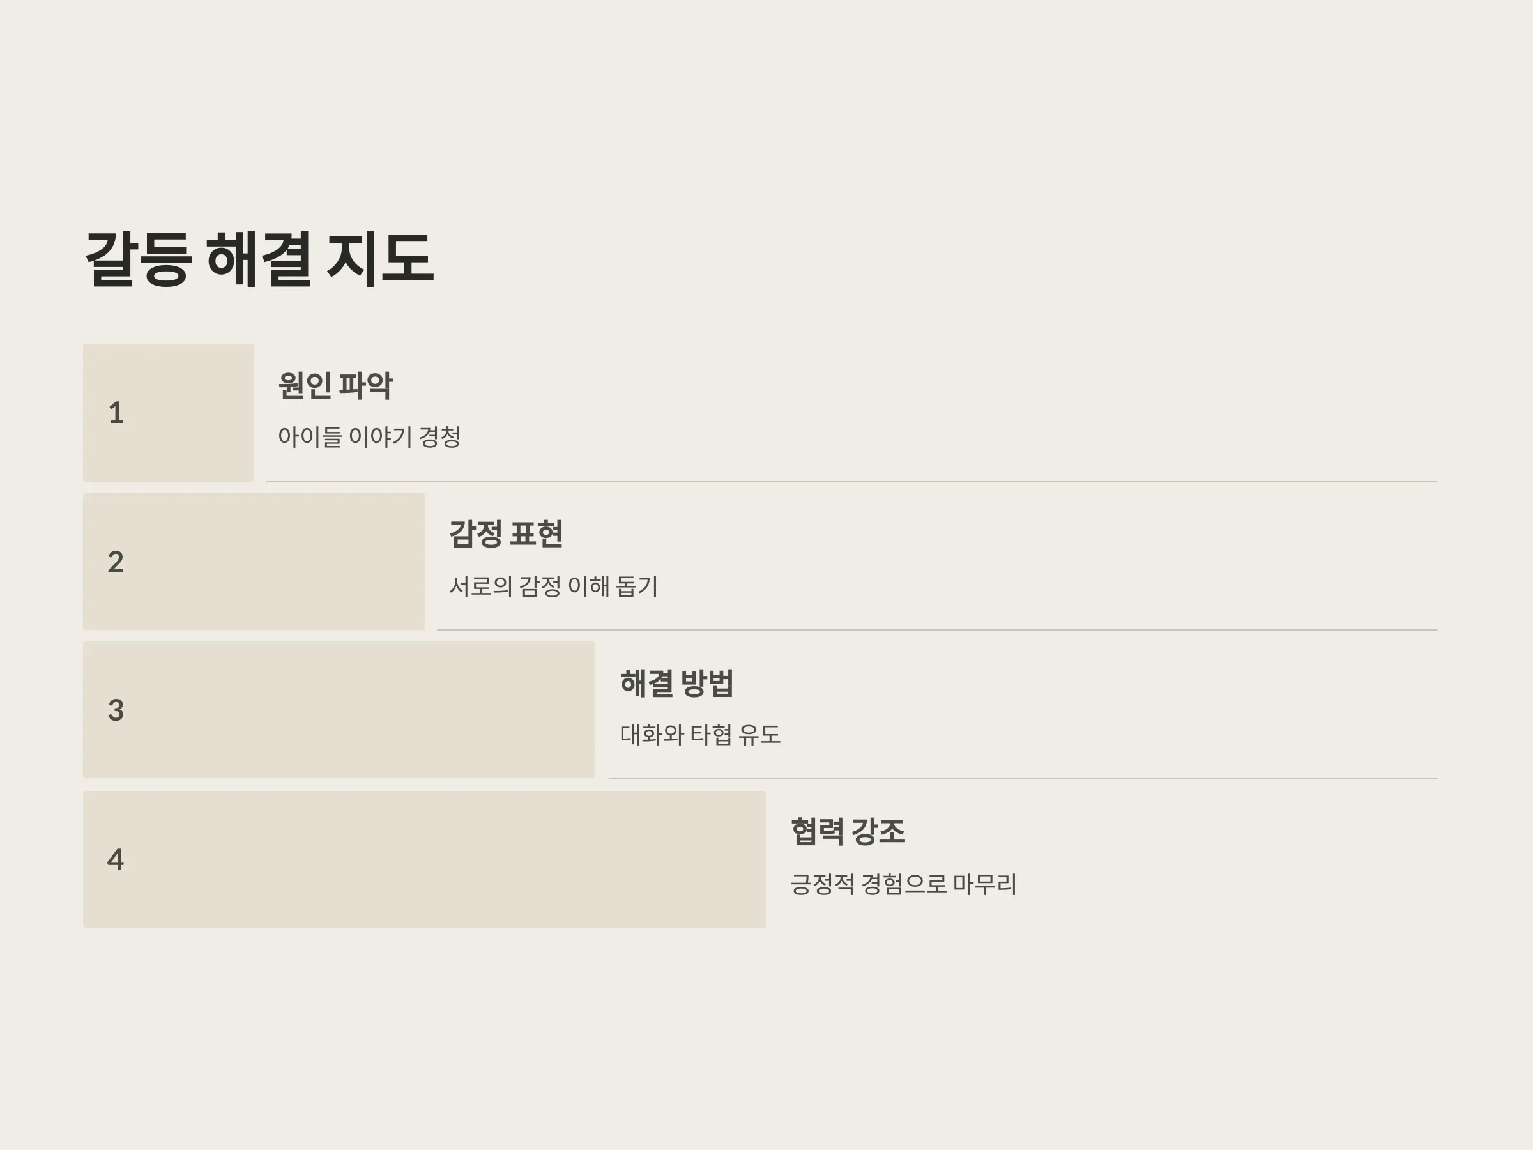Click the divider line below 해결 방법
The height and width of the screenshot is (1150, 1533).
(1024, 778)
